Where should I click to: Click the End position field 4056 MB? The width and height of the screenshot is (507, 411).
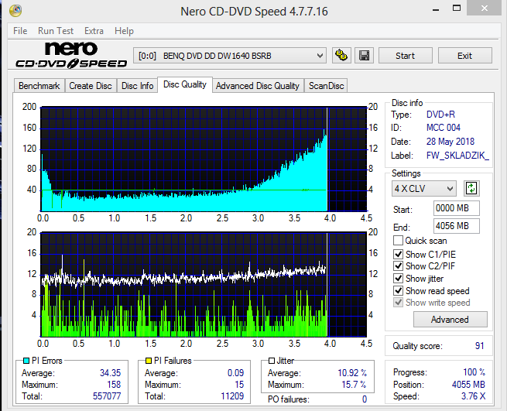(456, 226)
